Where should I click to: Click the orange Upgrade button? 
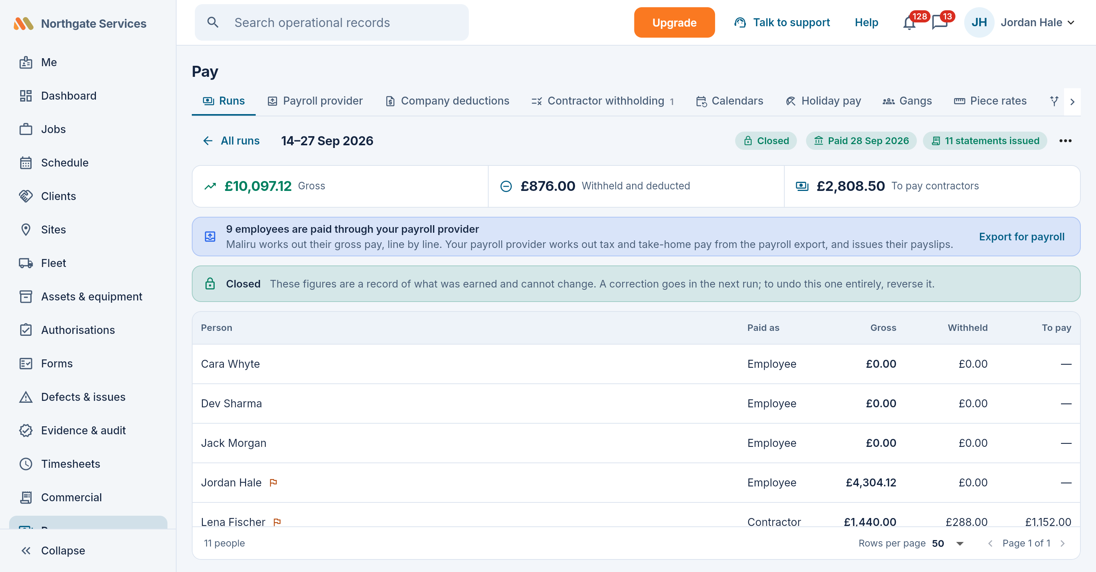(x=674, y=22)
